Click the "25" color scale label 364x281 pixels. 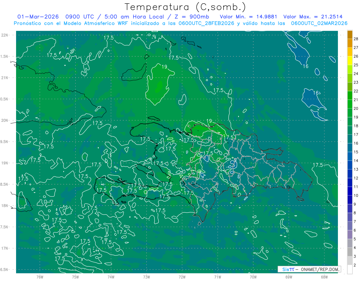click(356, 65)
